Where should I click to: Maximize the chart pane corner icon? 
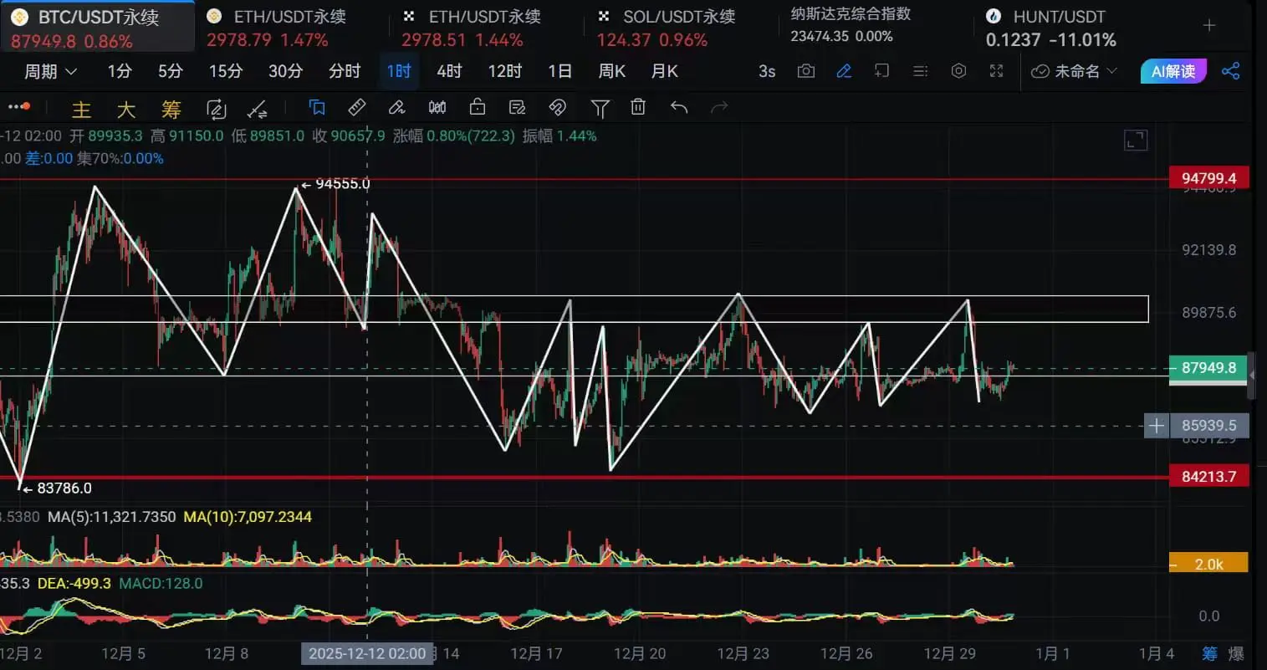(1136, 141)
